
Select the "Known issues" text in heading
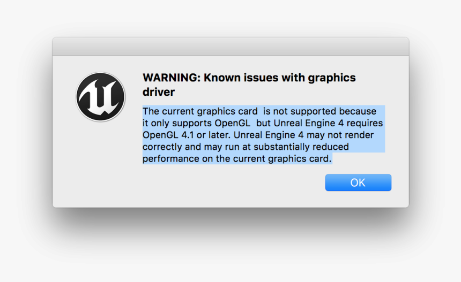[x=241, y=78]
